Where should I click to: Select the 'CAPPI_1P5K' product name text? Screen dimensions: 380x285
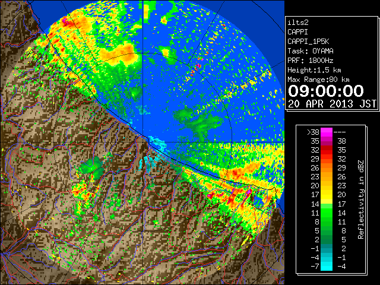[x=308, y=42]
